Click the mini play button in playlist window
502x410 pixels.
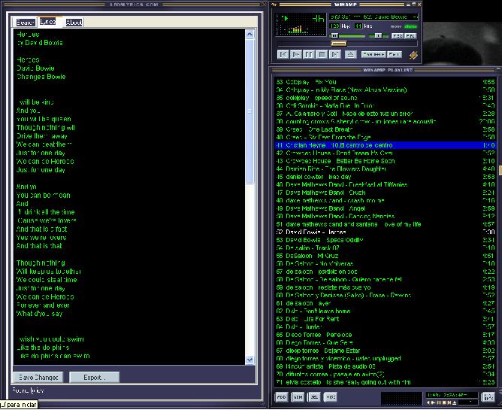[x=433, y=402]
